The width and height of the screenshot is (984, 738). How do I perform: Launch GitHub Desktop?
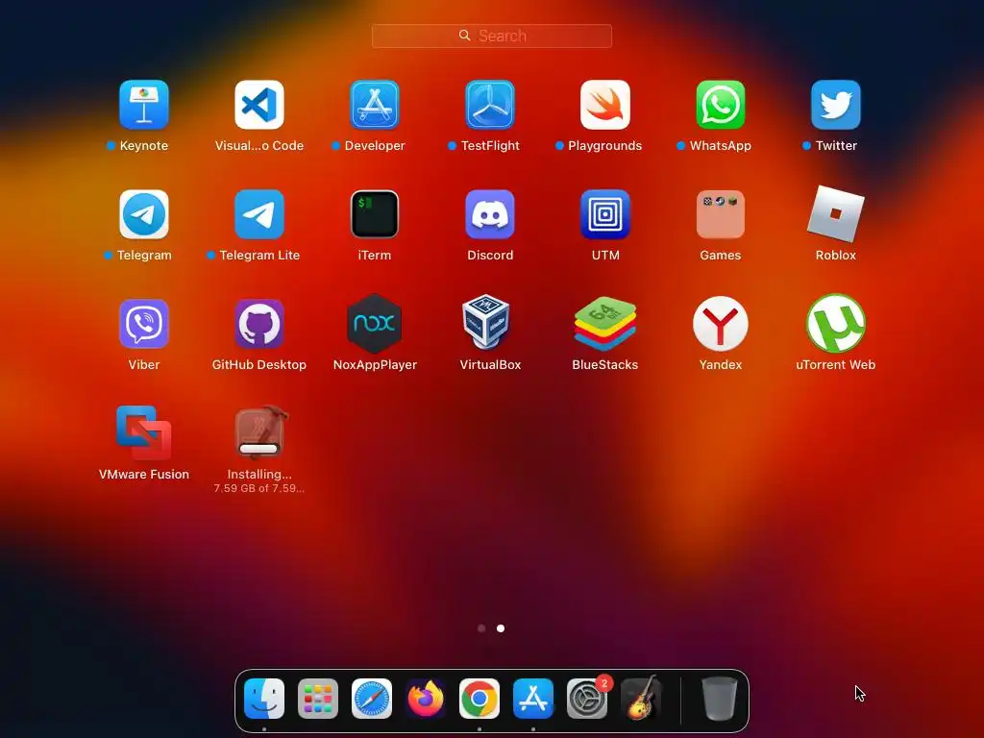click(x=259, y=324)
